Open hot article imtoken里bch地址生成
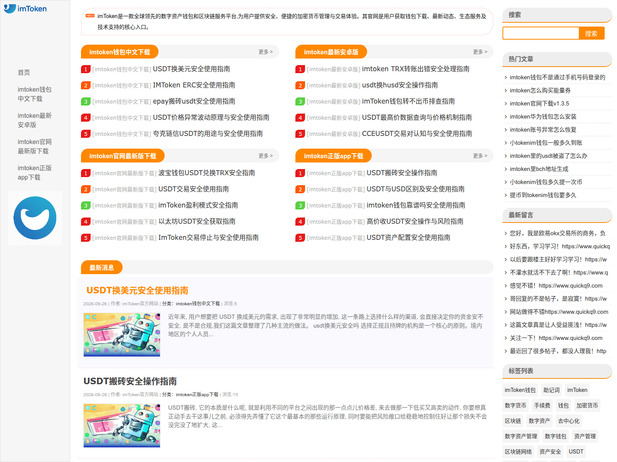This screenshot has height=462, width=617. tap(539, 169)
